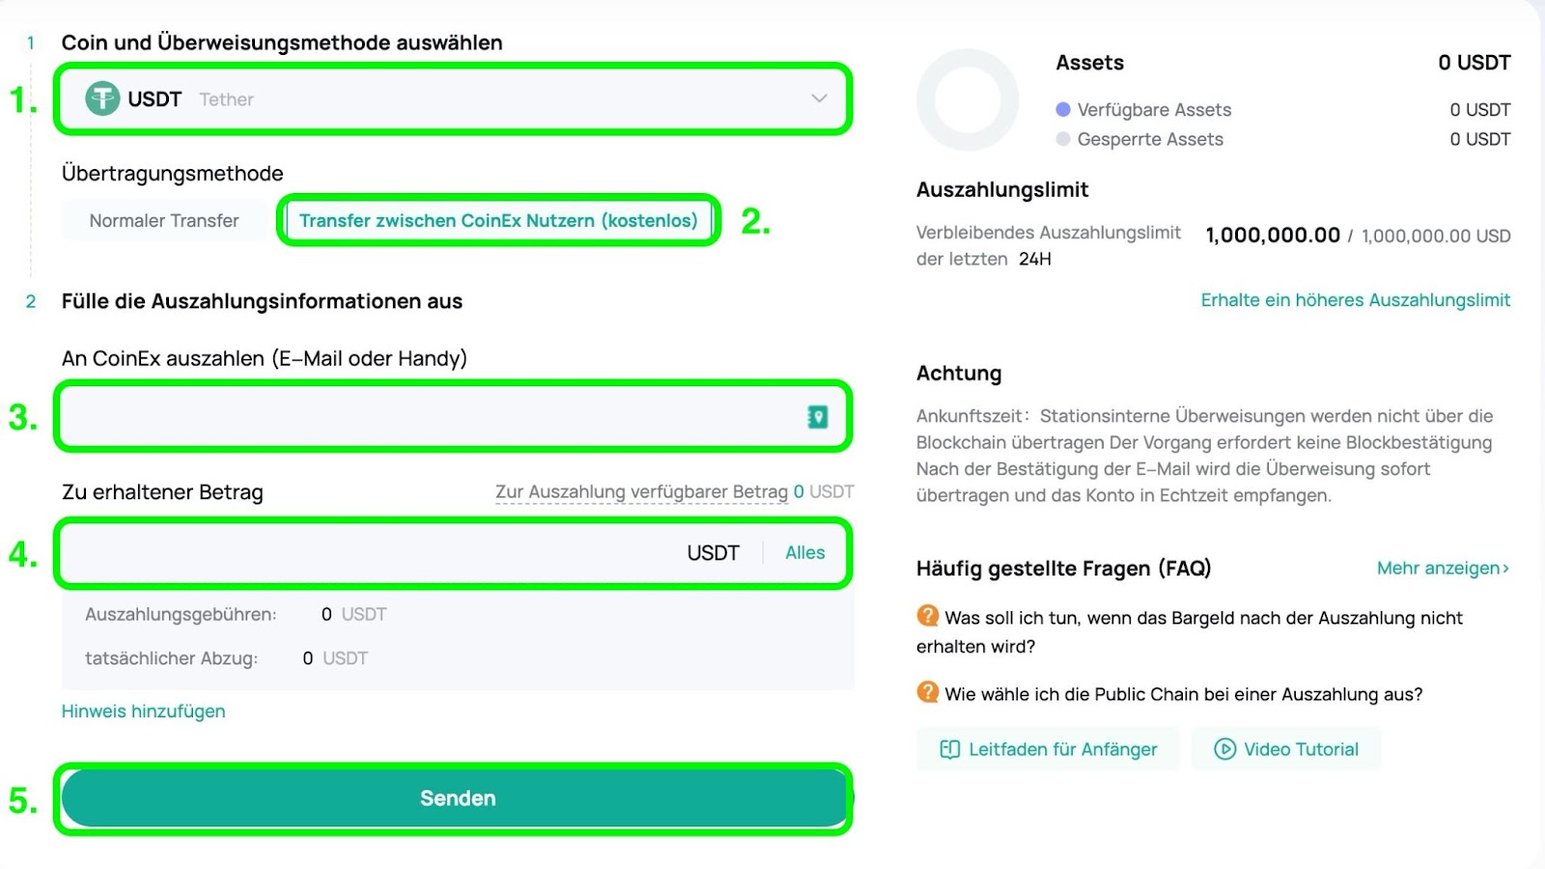Screen dimensions: 1545x869
Task: Click the assets donut chart
Action: 968,99
